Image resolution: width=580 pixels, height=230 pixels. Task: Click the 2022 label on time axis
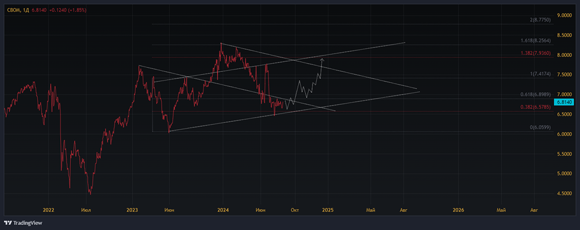(x=49, y=210)
